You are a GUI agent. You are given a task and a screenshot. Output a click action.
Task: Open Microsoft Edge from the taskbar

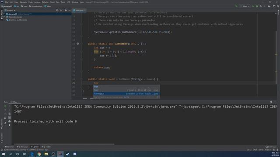[x=32, y=154]
